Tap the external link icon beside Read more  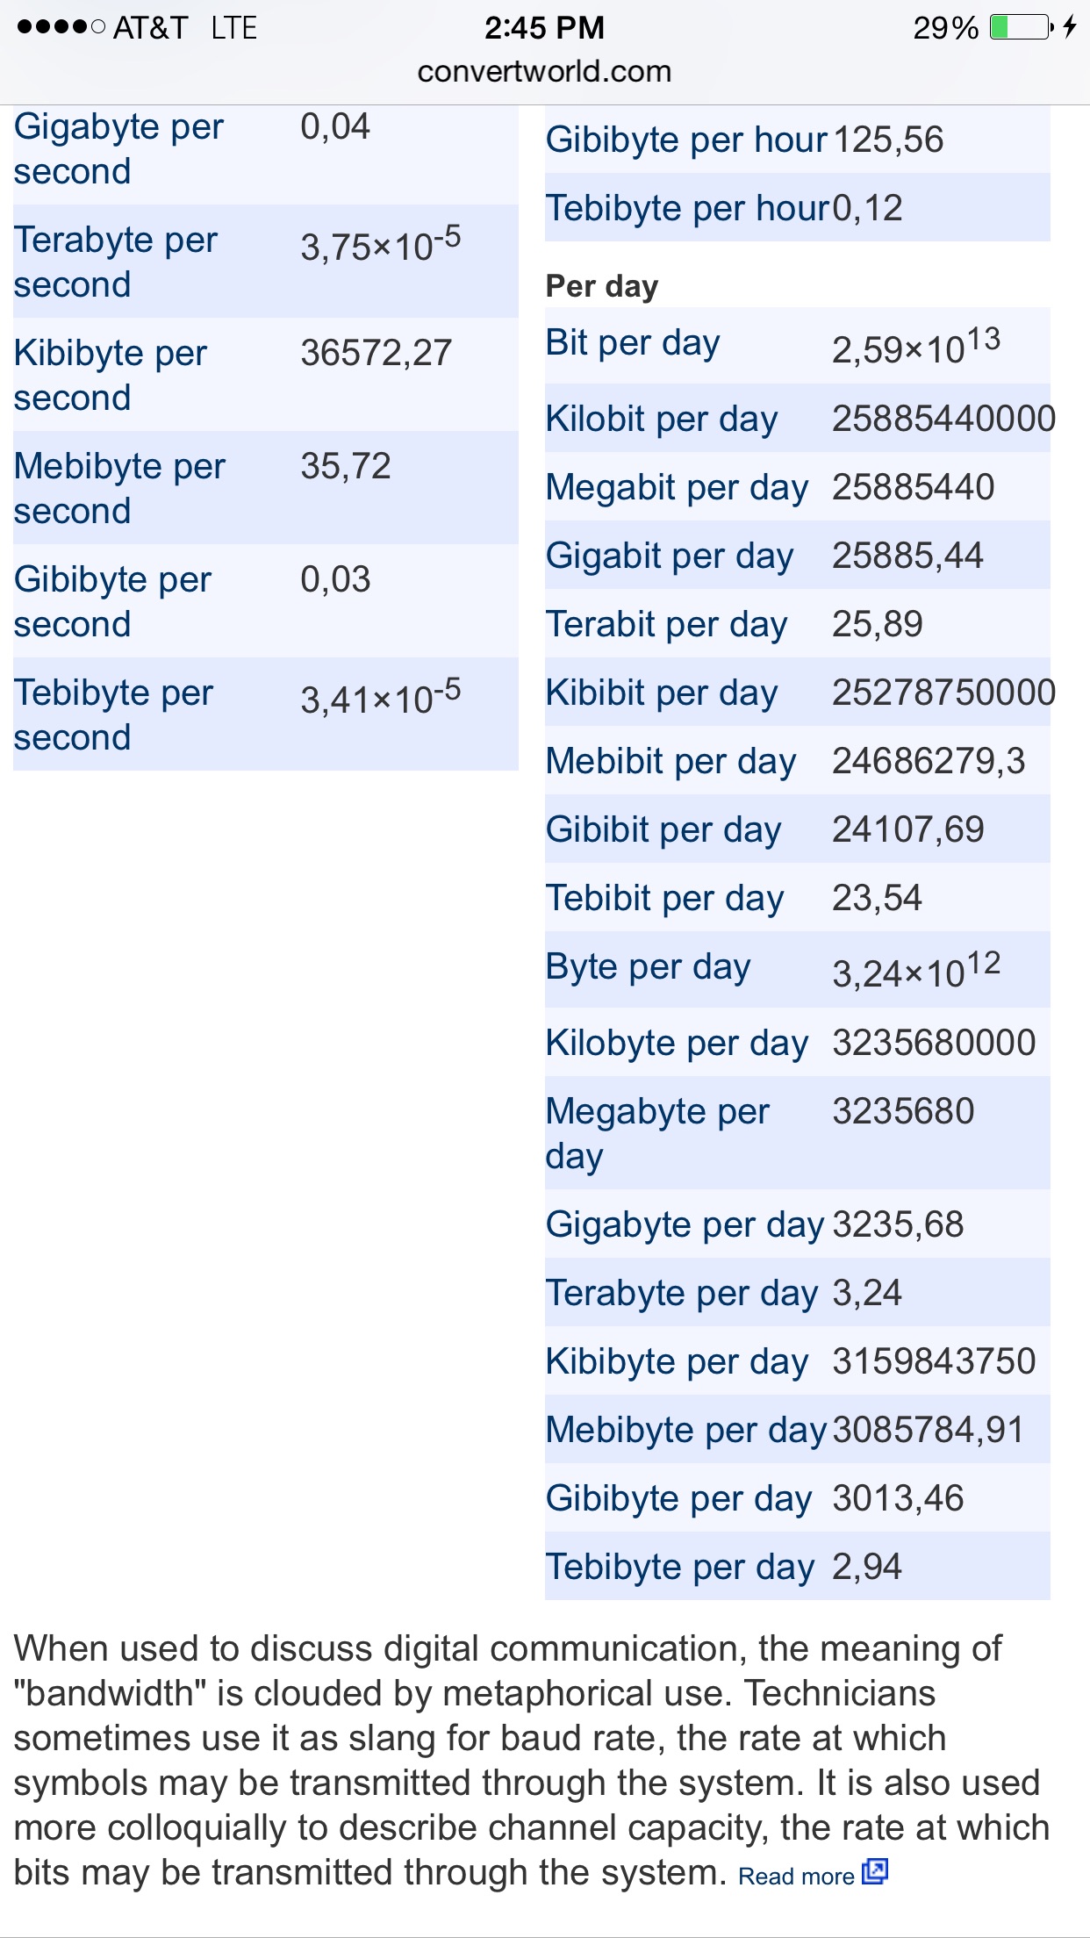click(875, 1871)
